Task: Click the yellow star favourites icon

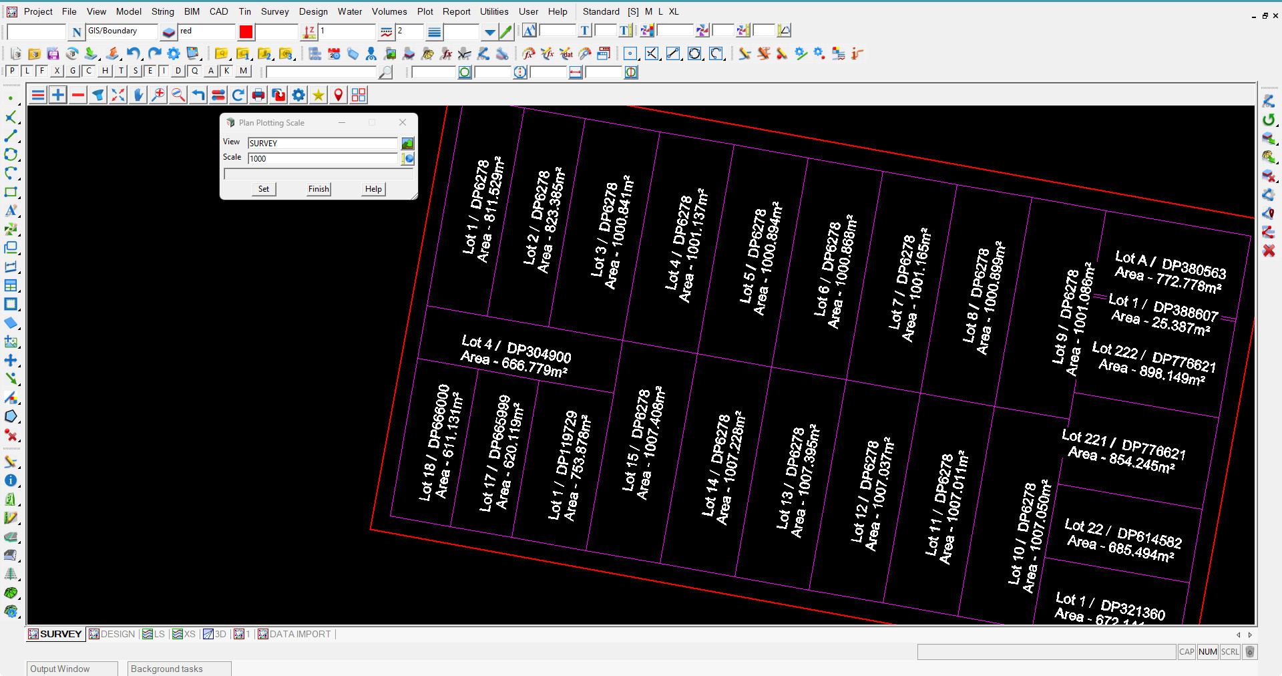Action: click(x=318, y=96)
